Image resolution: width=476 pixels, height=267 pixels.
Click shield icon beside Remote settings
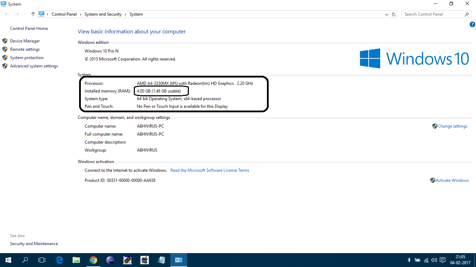(5, 49)
